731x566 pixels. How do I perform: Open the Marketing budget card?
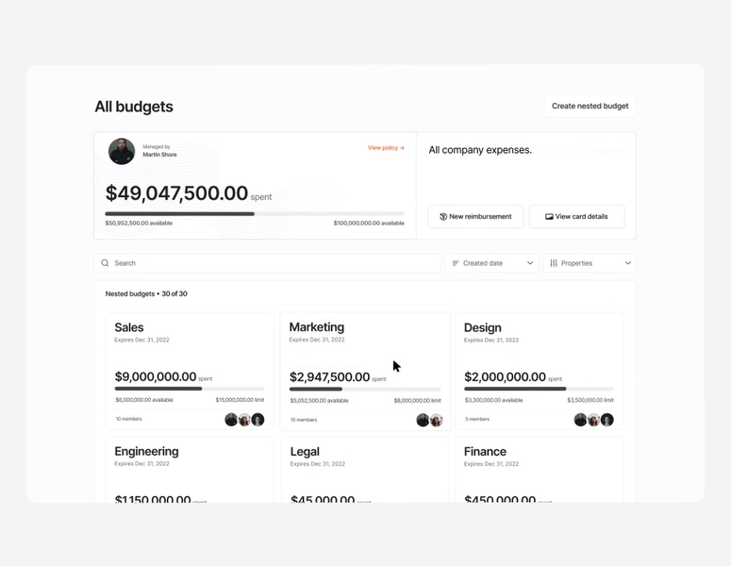[365, 371]
